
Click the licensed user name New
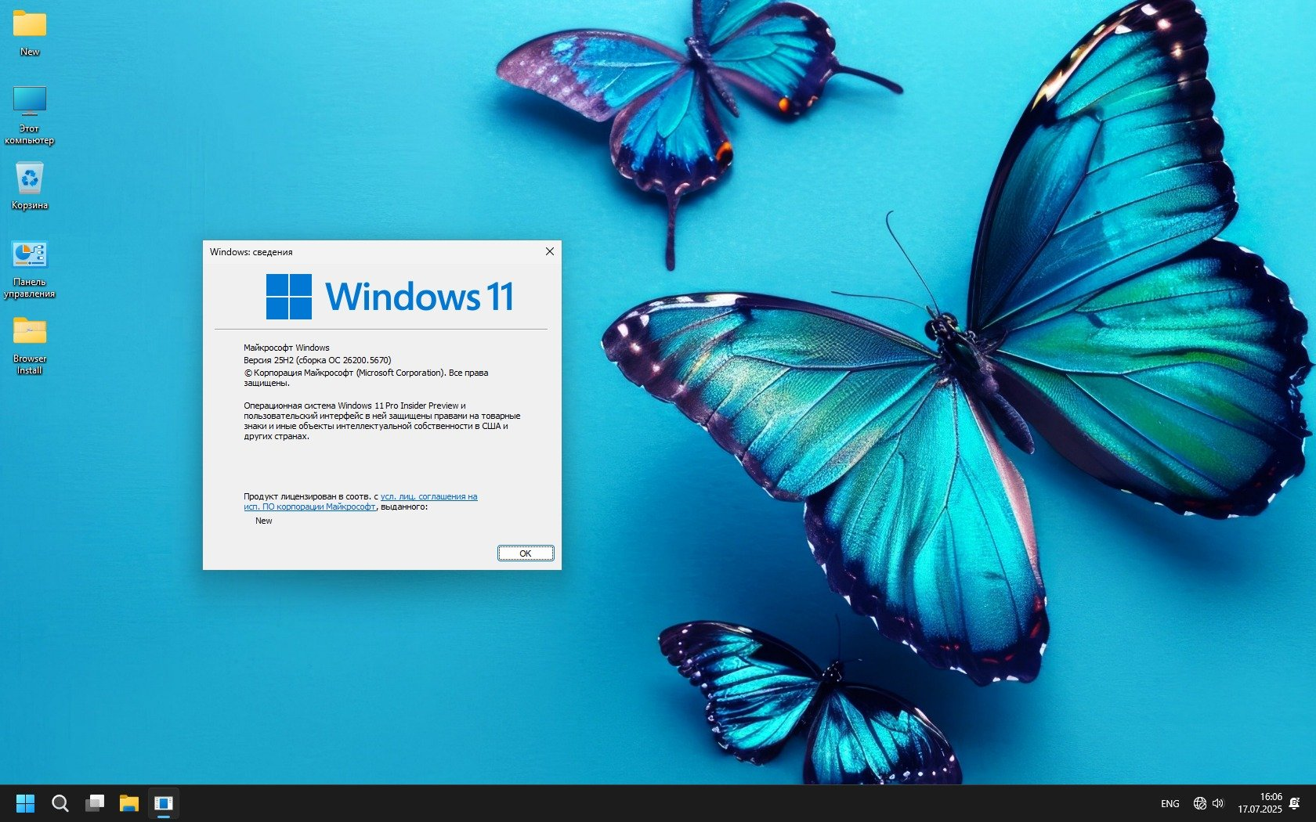point(264,521)
